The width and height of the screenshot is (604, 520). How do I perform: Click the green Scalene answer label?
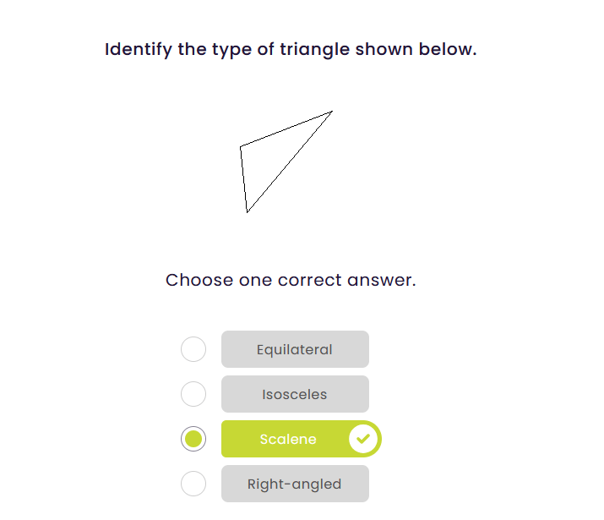pos(287,439)
